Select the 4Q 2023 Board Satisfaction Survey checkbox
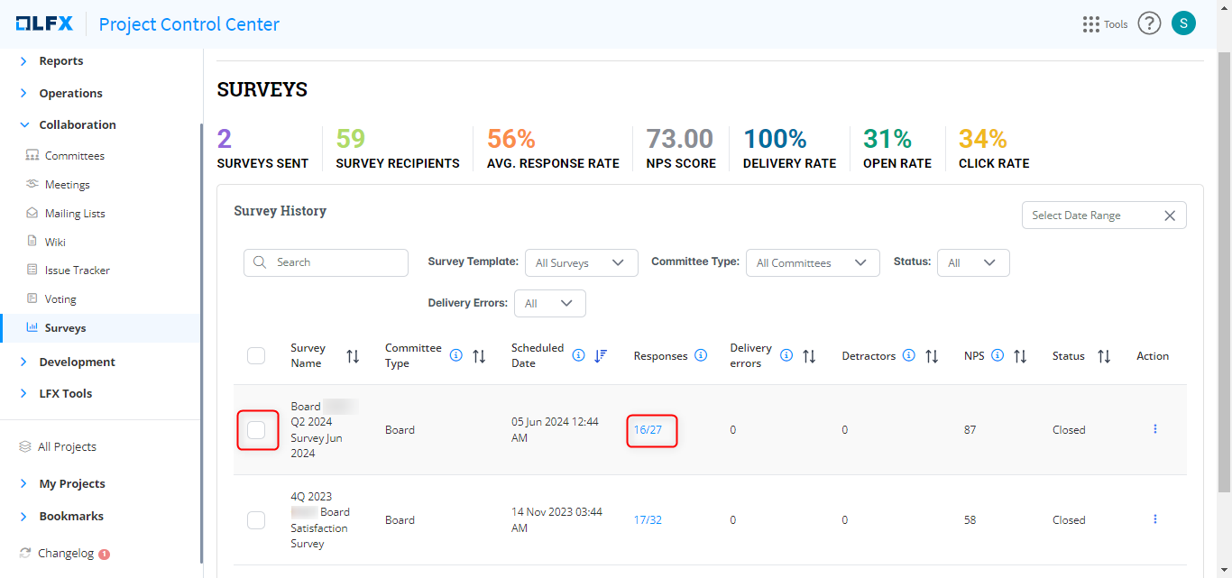1232x578 pixels. coord(256,520)
